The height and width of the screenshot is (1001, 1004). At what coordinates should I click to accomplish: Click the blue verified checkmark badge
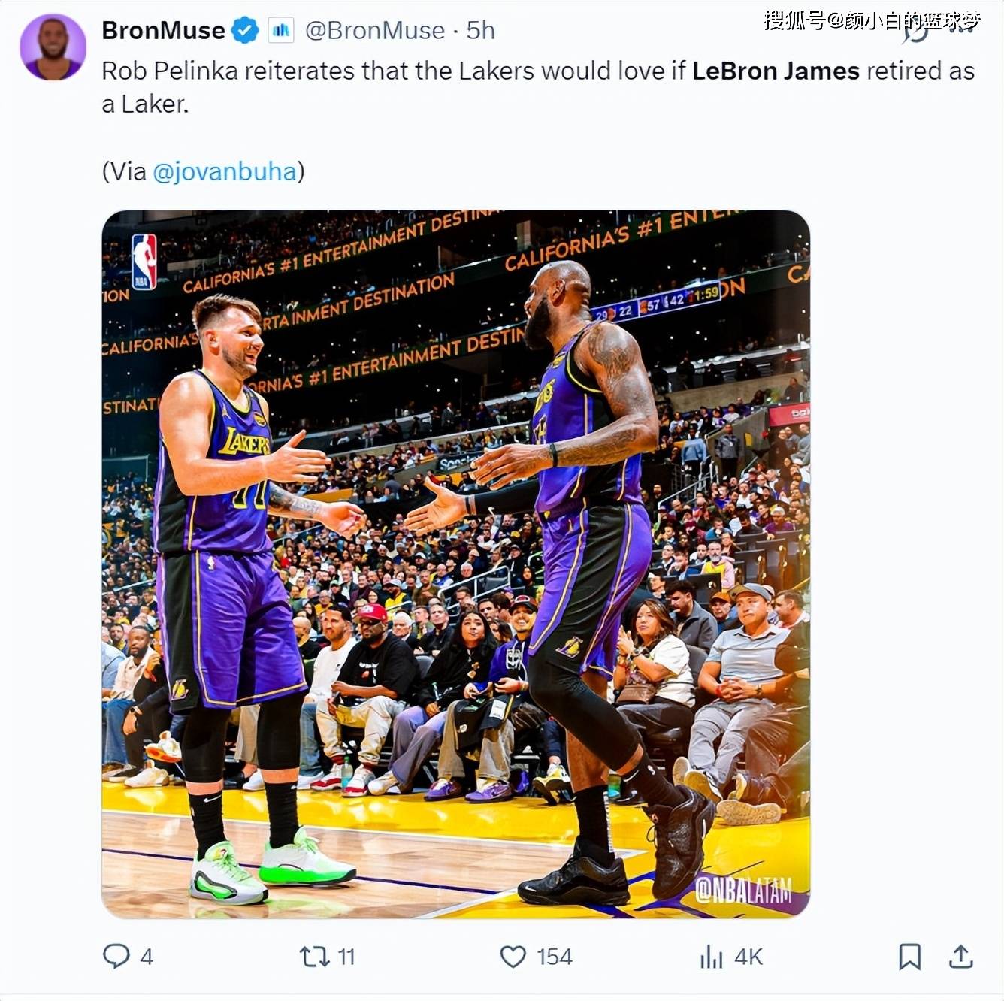click(245, 30)
